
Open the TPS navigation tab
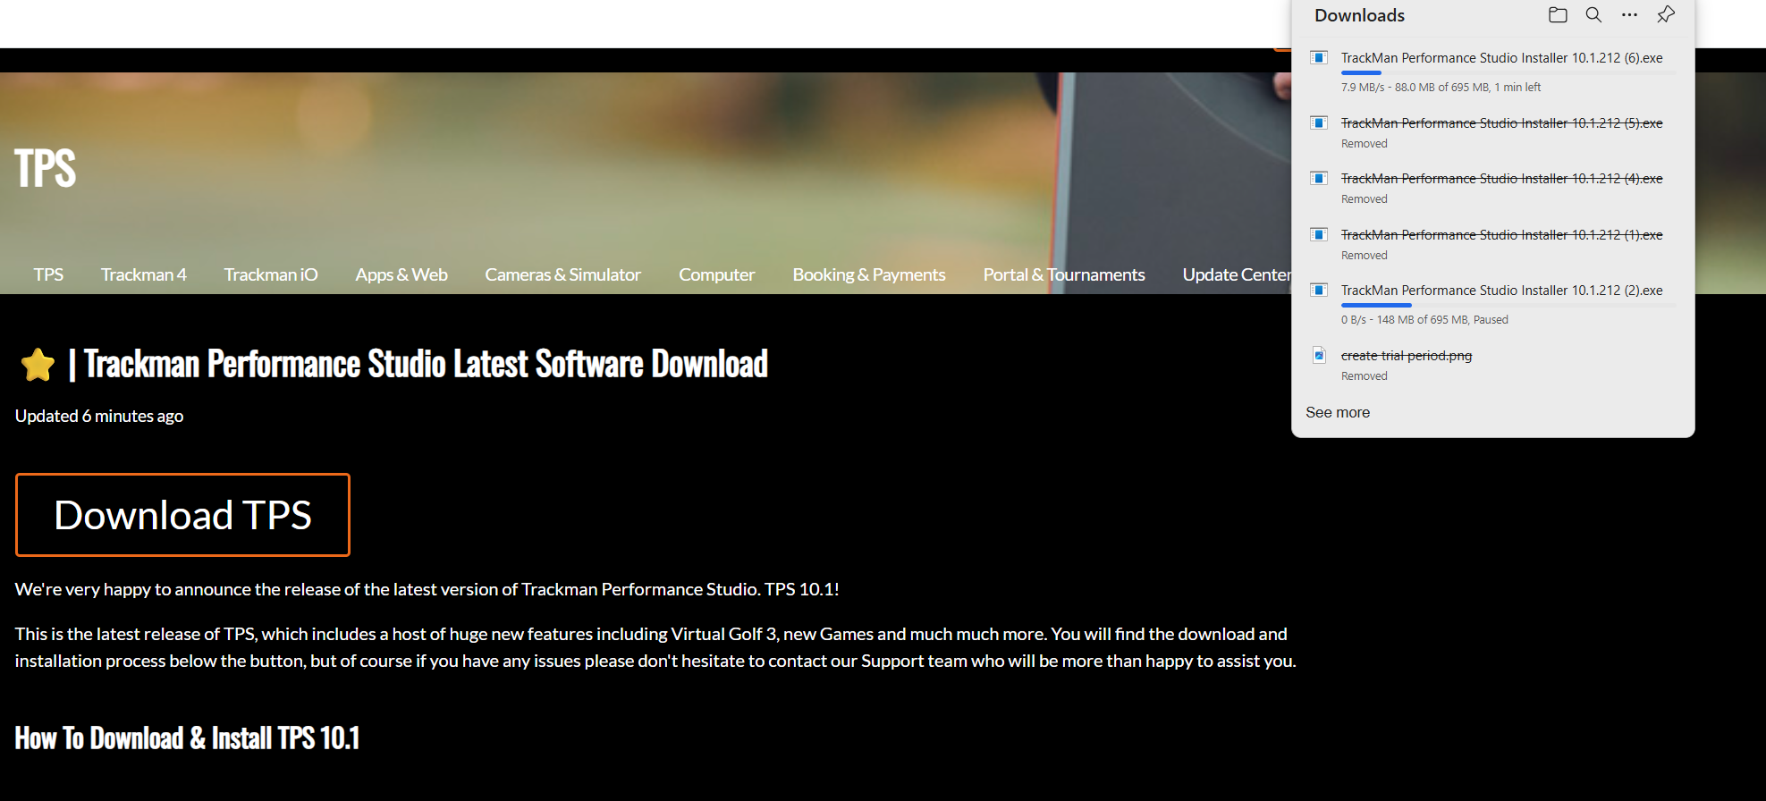click(x=48, y=274)
